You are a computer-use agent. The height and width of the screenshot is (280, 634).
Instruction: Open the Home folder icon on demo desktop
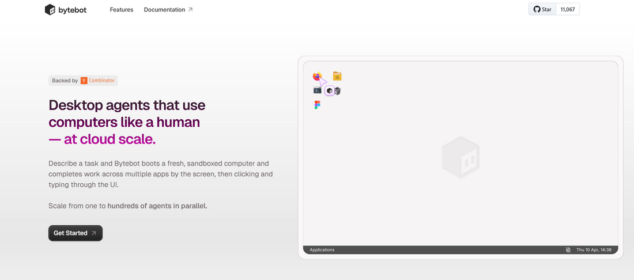pyautogui.click(x=337, y=76)
